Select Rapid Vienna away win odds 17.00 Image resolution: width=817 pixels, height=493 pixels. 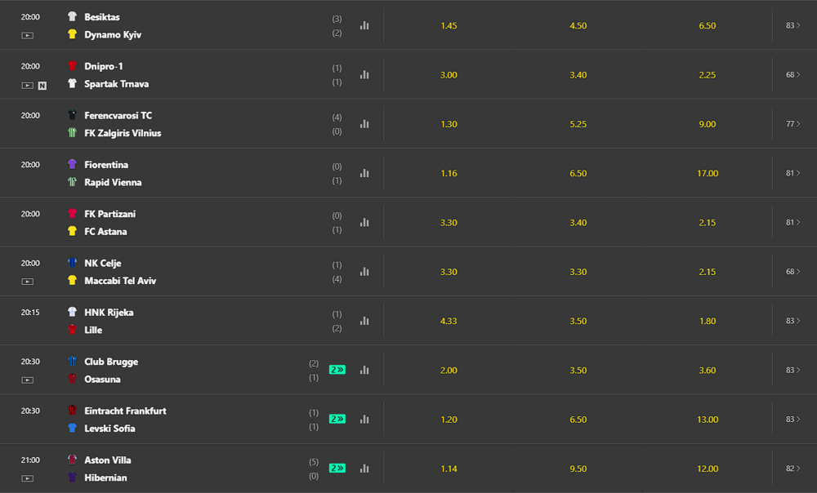pos(707,173)
